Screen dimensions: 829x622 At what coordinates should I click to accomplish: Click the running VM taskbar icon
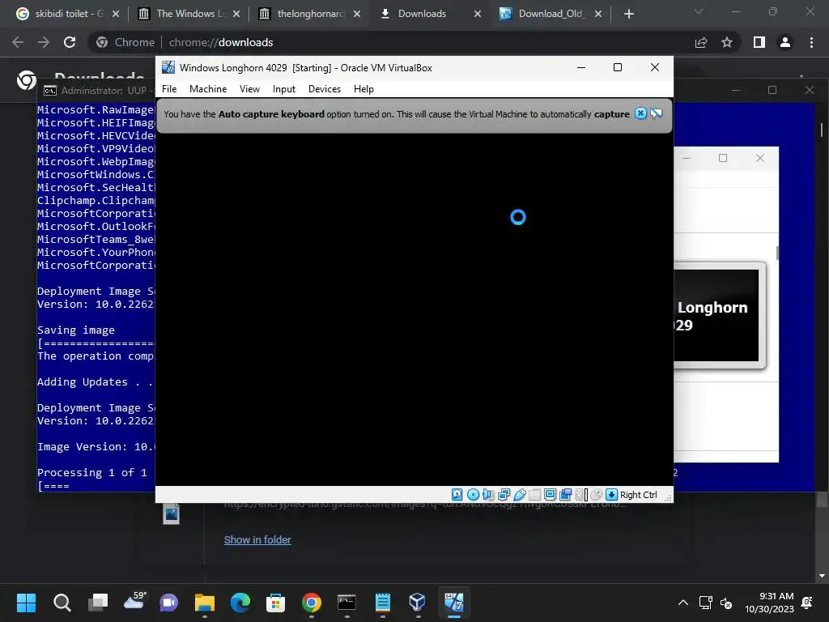[453, 603]
